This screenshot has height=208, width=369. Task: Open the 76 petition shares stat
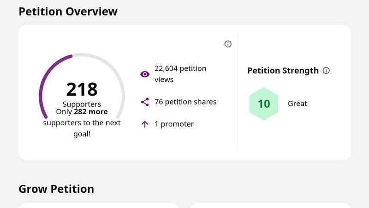[x=185, y=102]
